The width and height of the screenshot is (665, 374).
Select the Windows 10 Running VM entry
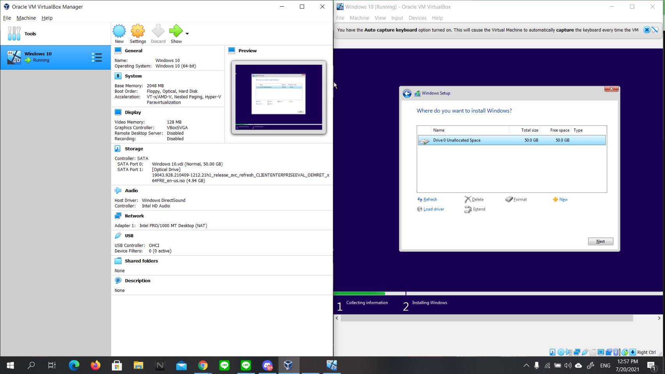pos(55,57)
